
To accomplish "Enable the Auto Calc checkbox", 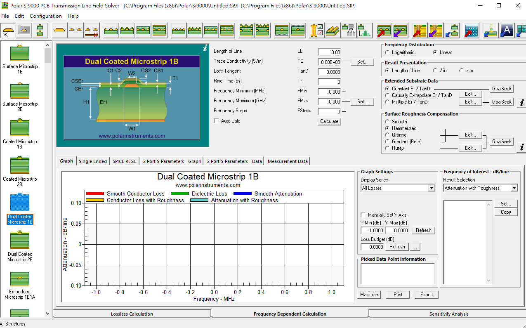I will [x=216, y=121].
